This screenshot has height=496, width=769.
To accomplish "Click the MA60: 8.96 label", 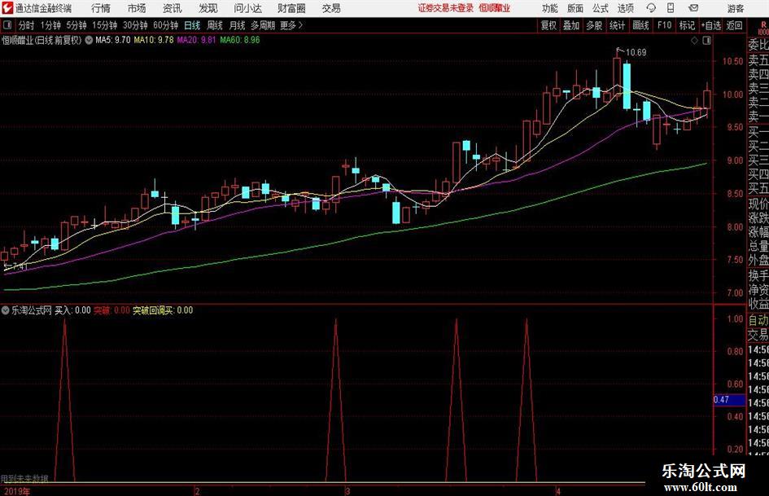I will pyautogui.click(x=240, y=40).
